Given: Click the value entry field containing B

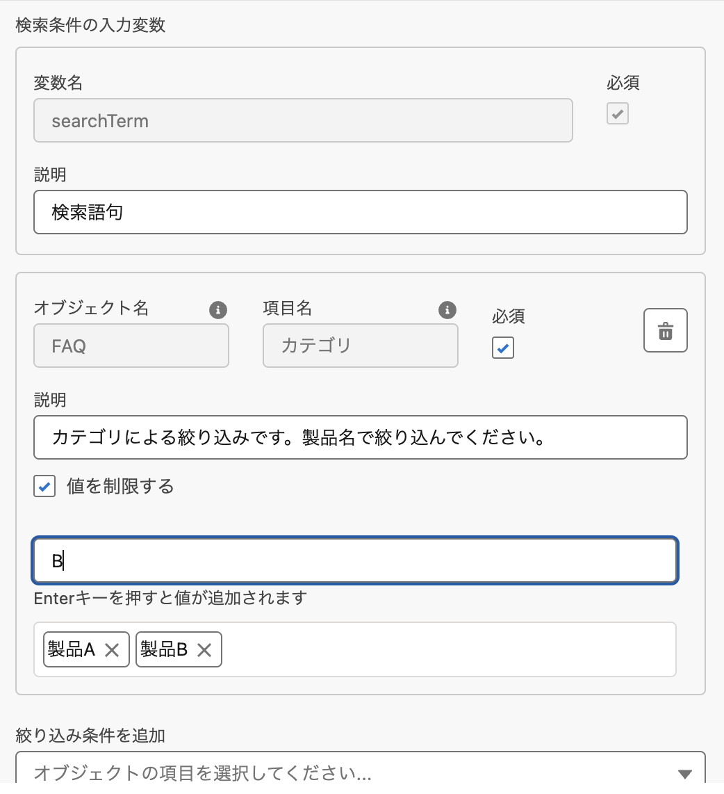Looking at the screenshot, I should tap(354, 560).
